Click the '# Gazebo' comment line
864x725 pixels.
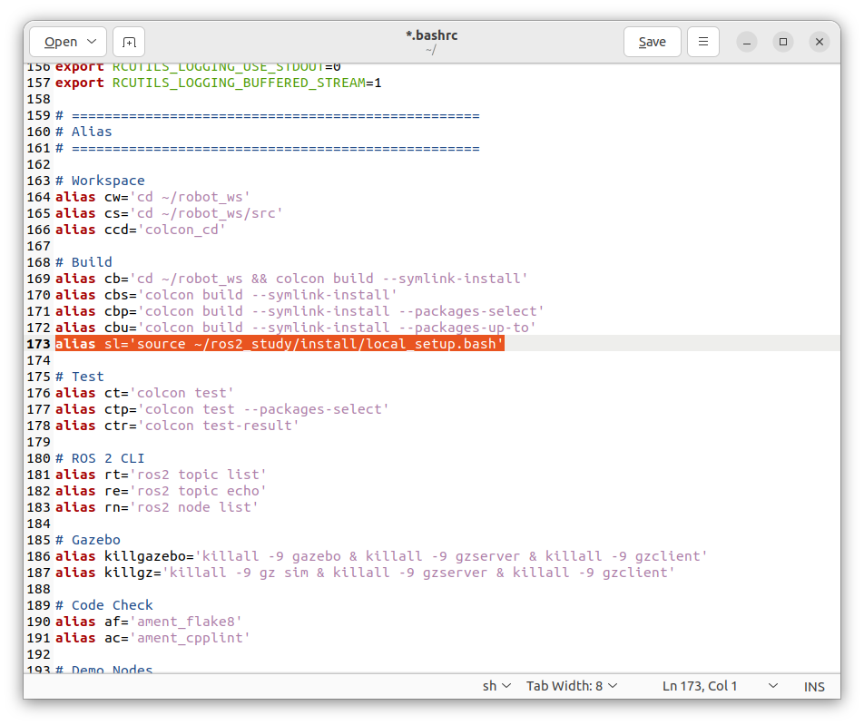pyautogui.click(x=88, y=540)
